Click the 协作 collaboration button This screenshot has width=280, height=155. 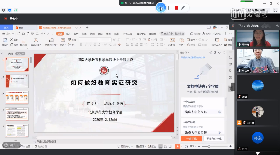(x=207, y=34)
